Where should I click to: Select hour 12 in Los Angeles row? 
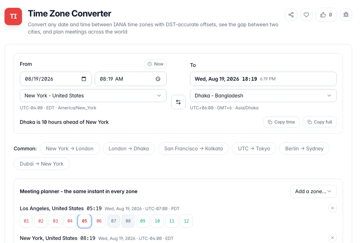(186, 221)
